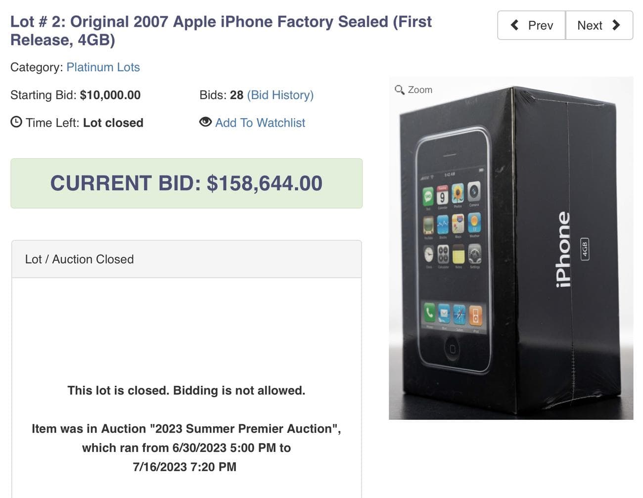Click the eye icon beside Add To Watchlist
Screen dimensions: 643x498
click(x=206, y=123)
